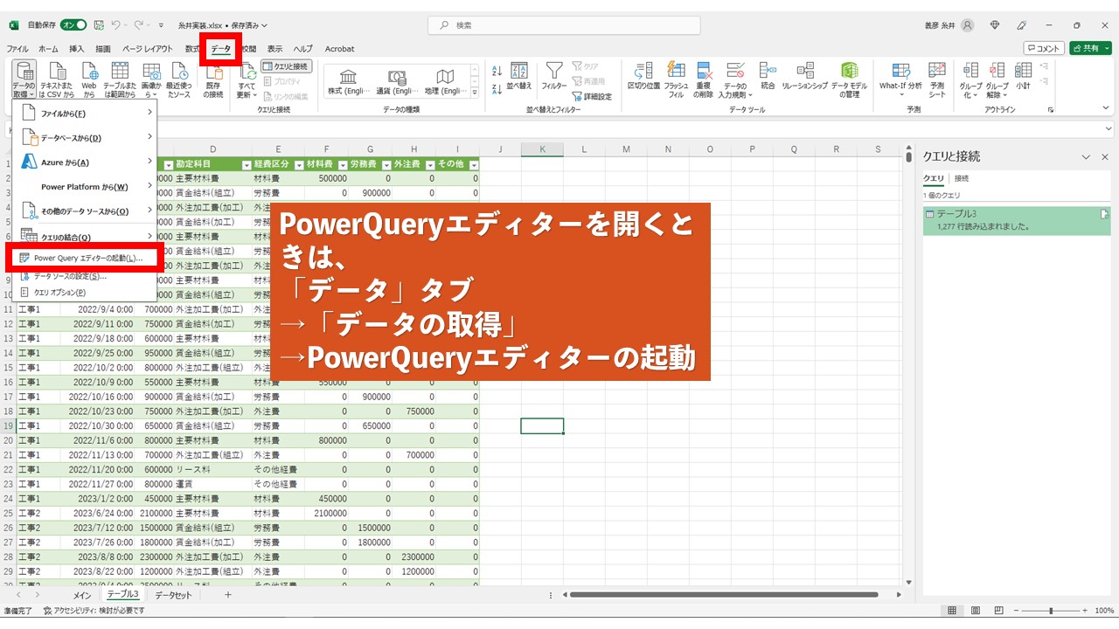
Task: Expand Power Platform から submenu
Action: 85,187
